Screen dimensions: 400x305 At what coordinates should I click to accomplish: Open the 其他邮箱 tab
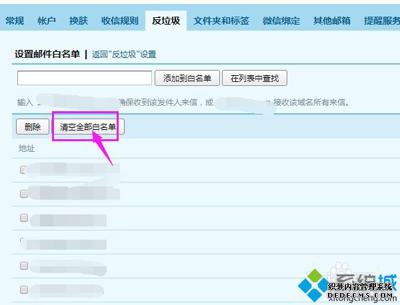click(x=332, y=21)
